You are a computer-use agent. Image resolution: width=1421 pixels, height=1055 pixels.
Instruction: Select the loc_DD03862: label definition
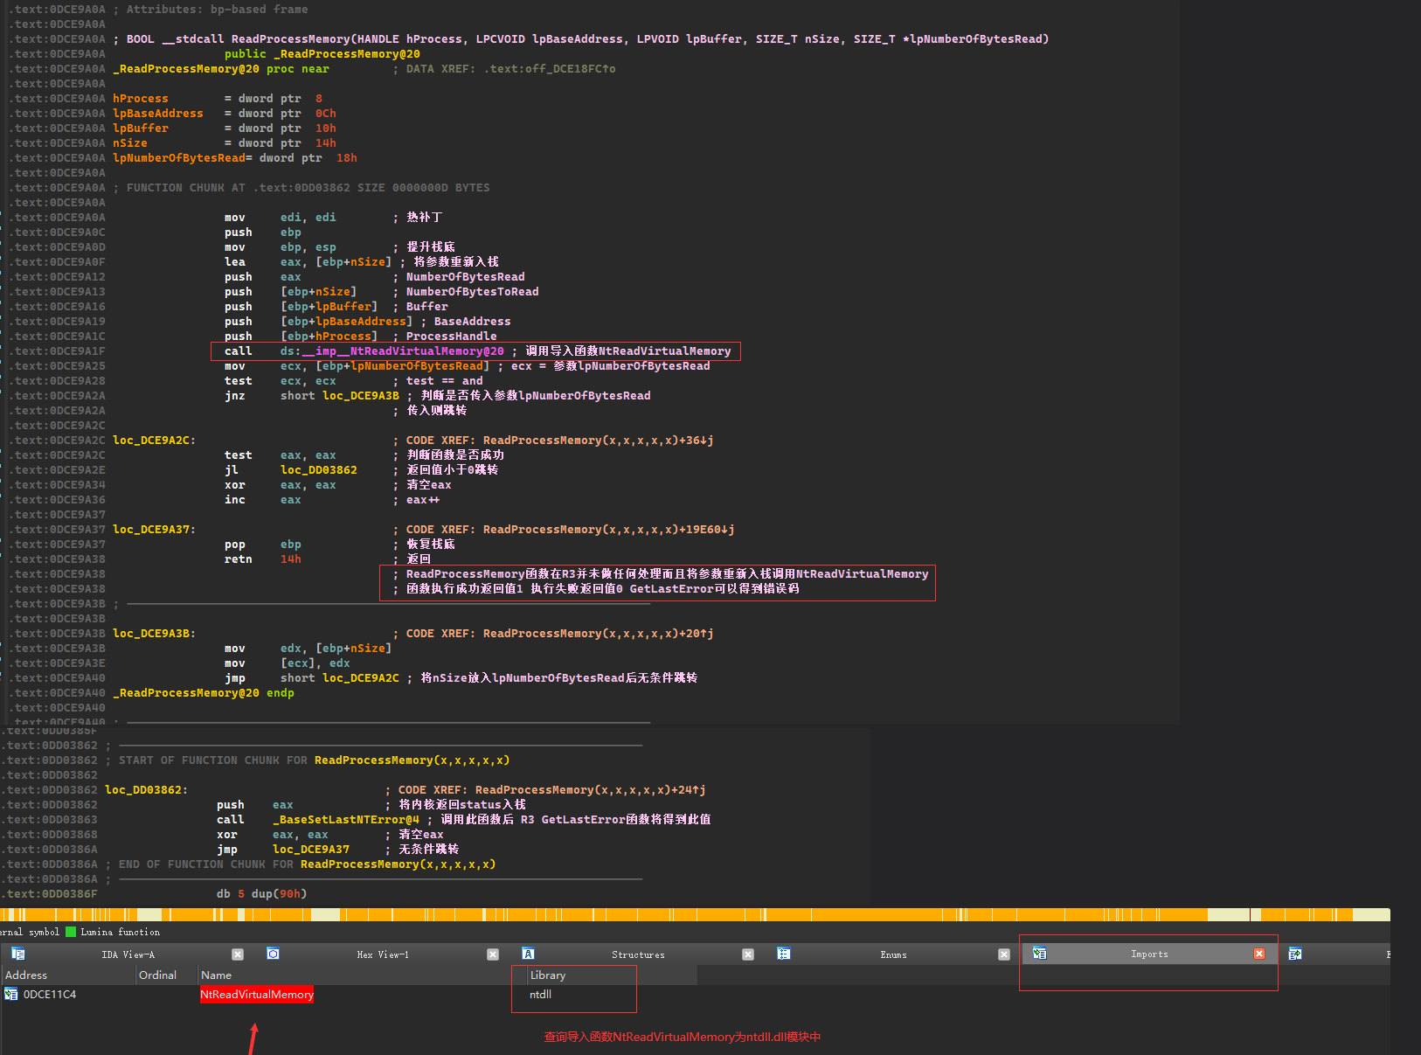[146, 790]
